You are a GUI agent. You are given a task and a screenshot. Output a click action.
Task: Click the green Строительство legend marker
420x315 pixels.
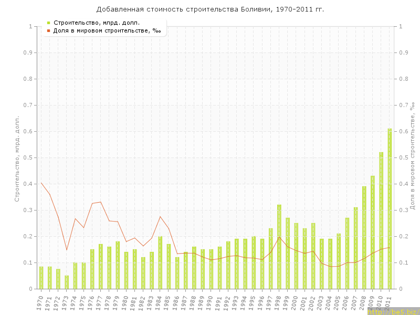pyautogui.click(x=48, y=23)
